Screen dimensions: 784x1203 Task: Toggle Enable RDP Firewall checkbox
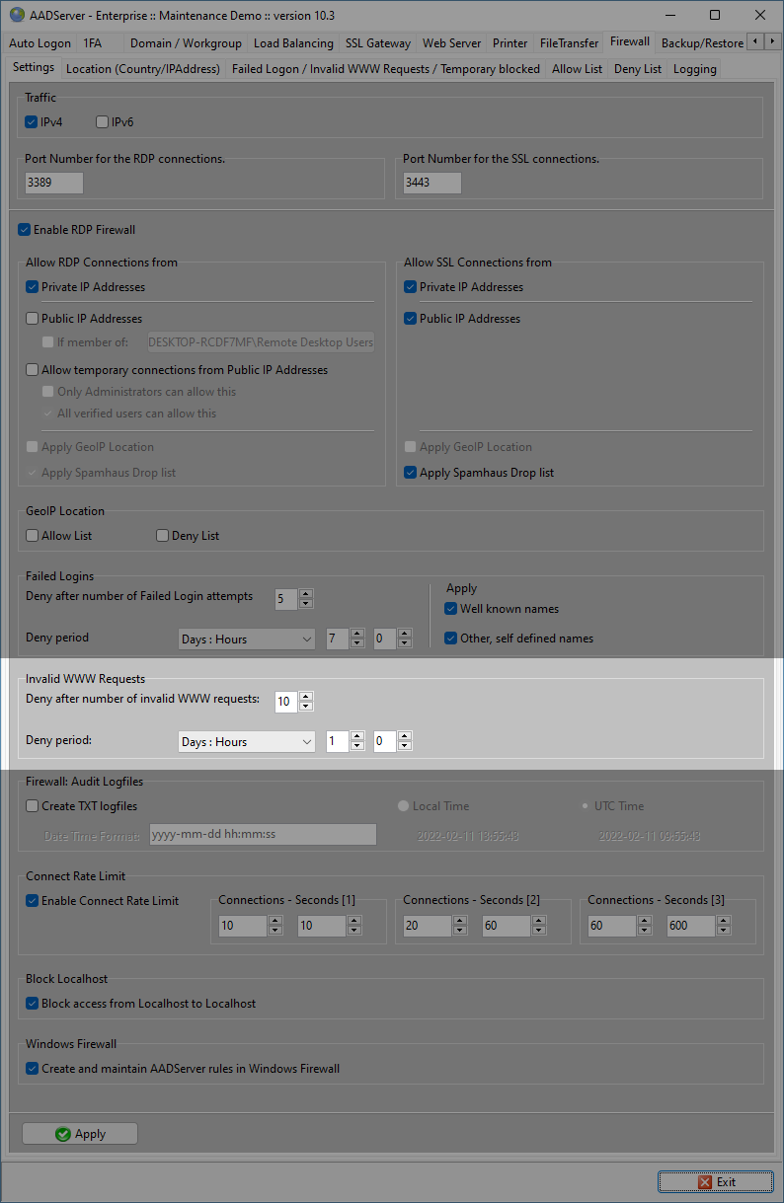25,230
